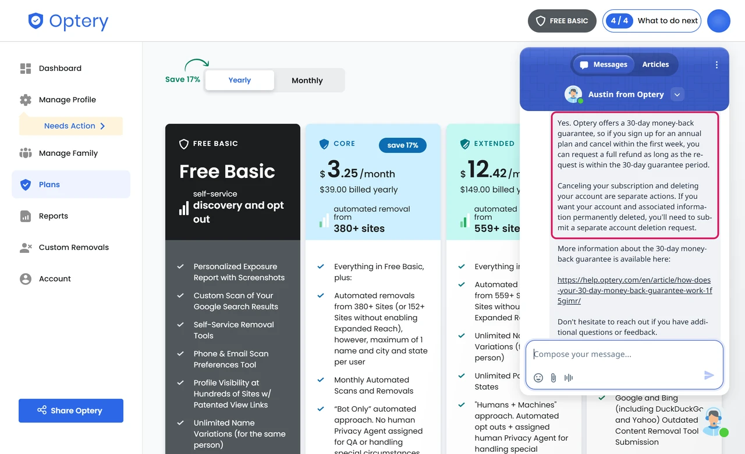Viewport: 745px width, 454px height.
Task: Click the voice message waveform icon
Action: (569, 378)
